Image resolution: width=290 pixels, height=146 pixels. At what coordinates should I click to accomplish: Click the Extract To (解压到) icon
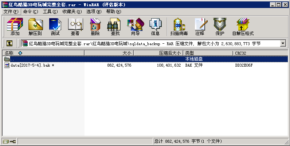click(x=35, y=27)
